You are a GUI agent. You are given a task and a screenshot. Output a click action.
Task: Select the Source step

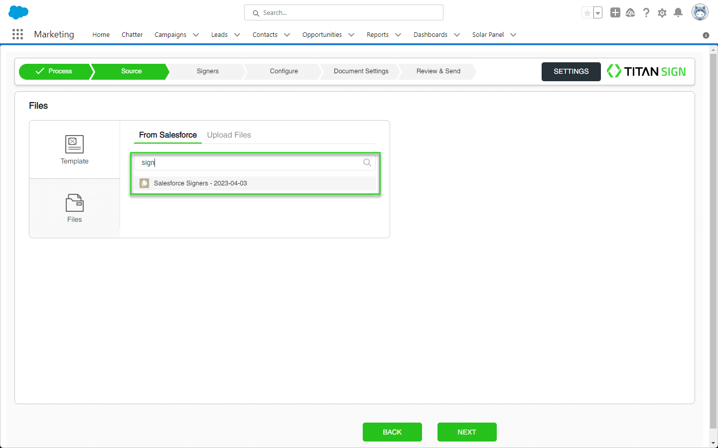131,71
